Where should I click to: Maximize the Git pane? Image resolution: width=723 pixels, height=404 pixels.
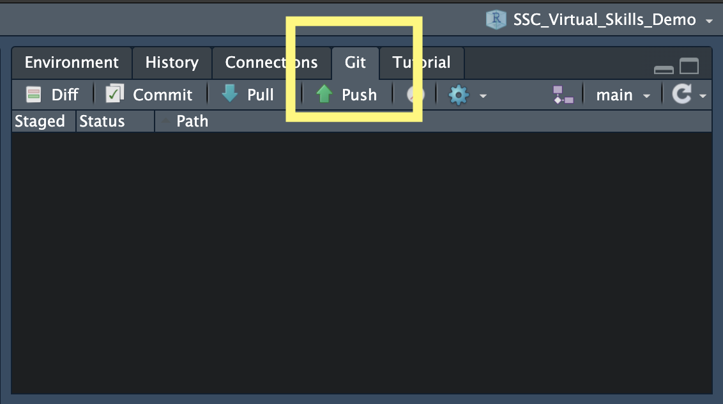click(689, 66)
